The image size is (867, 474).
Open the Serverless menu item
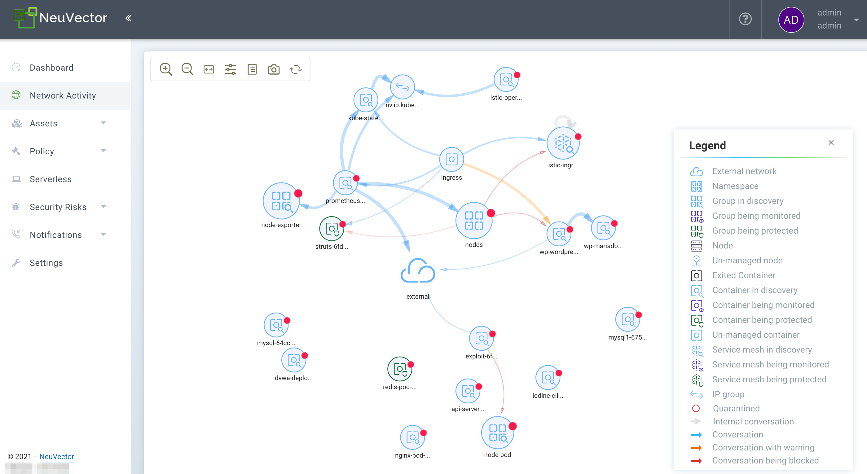tap(51, 179)
